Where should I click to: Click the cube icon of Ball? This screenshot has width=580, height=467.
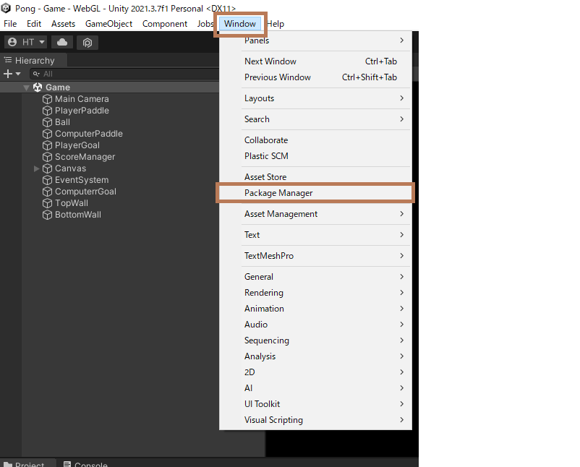pos(47,122)
